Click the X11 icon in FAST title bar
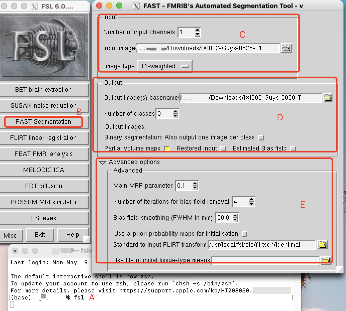Viewport: 346px width, 311px height. point(136,6)
